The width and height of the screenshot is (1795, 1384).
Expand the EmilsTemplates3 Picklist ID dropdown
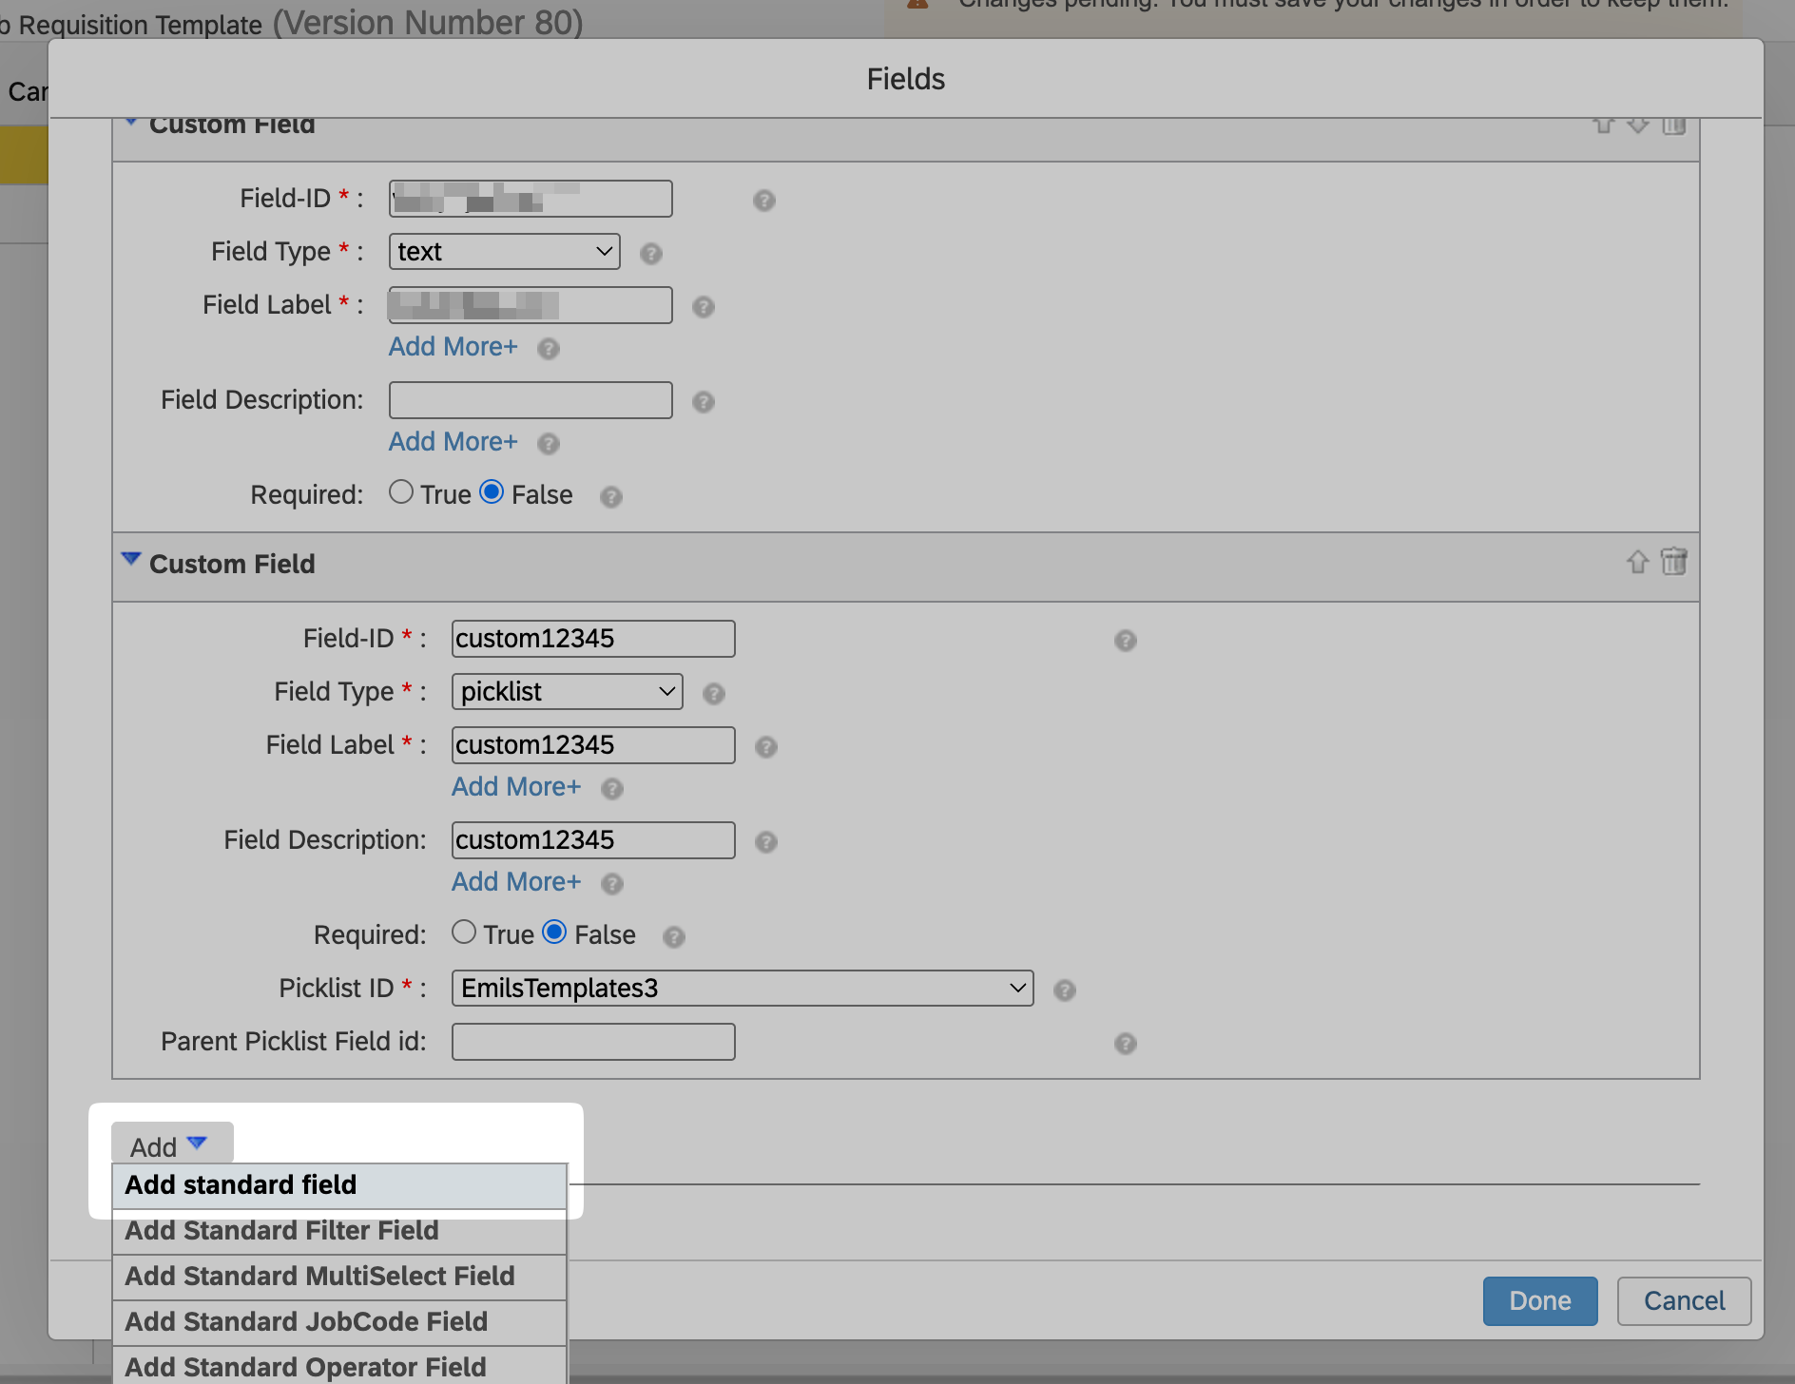(x=742, y=989)
